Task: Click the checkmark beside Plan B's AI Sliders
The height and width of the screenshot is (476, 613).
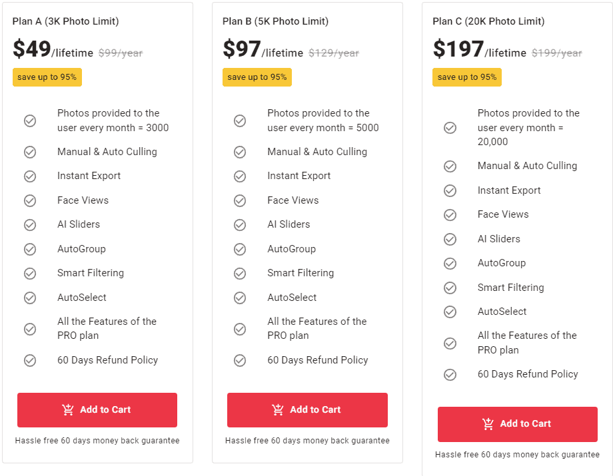Action: pos(240,224)
